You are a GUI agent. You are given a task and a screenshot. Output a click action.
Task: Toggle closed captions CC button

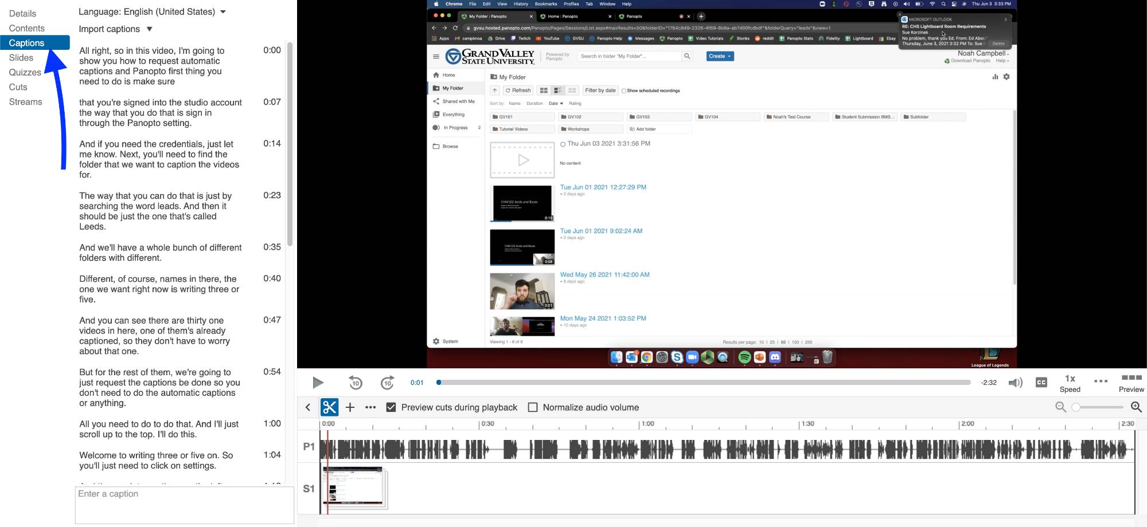(1041, 383)
